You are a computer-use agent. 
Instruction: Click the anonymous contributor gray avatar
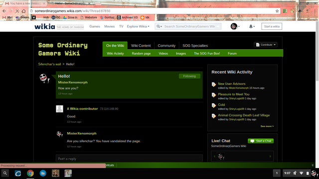(x=60, y=109)
